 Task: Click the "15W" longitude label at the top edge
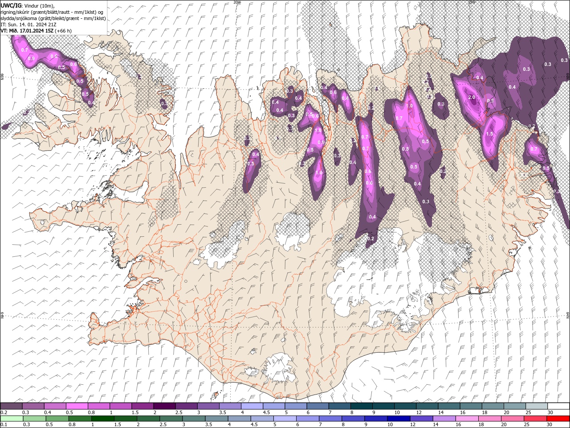(x=472, y=2)
